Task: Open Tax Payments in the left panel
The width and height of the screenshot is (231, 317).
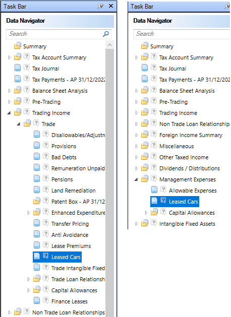Action: (69, 80)
